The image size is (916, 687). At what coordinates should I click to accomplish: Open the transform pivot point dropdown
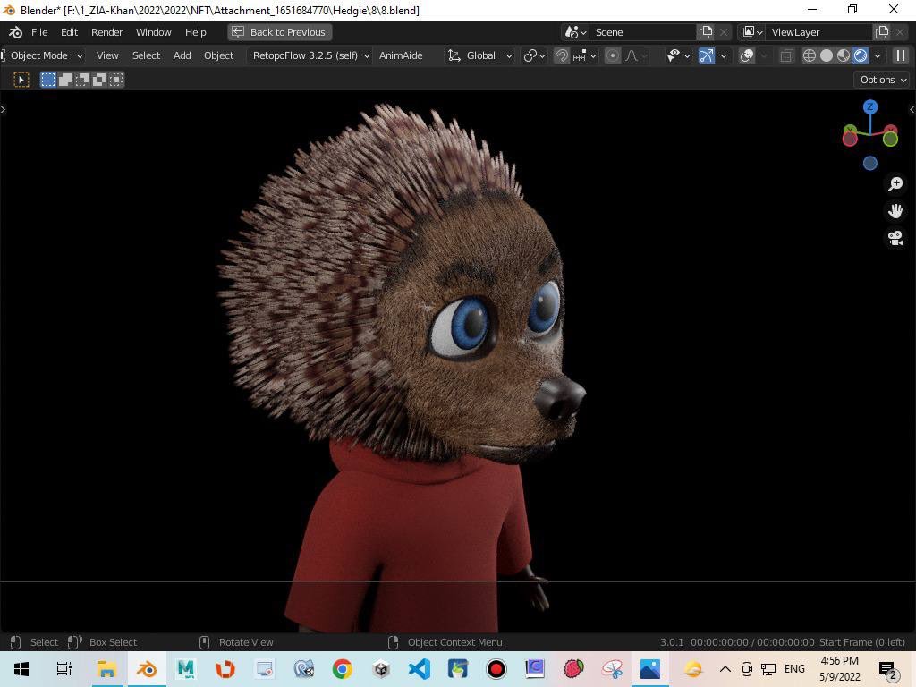[x=535, y=55]
